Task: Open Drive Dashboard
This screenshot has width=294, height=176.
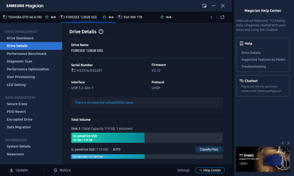Action: [20, 38]
